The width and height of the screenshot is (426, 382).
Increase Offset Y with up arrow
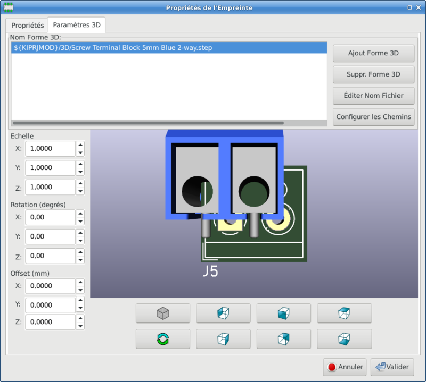(80, 301)
